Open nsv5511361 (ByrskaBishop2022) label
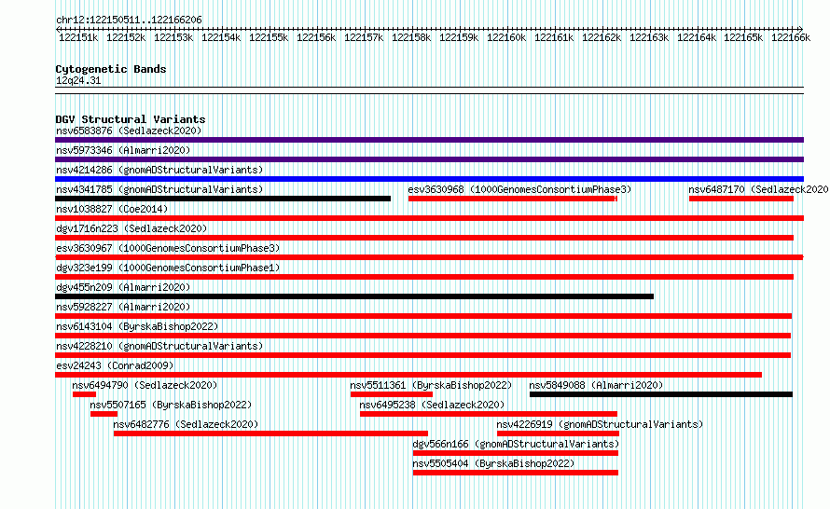Viewport: 830px width, 509px height. click(x=431, y=385)
